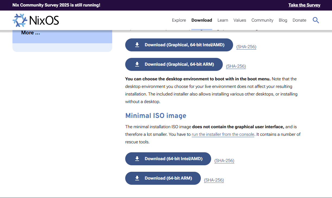Open the Community page
This screenshot has height=198, width=332.
click(x=262, y=20)
